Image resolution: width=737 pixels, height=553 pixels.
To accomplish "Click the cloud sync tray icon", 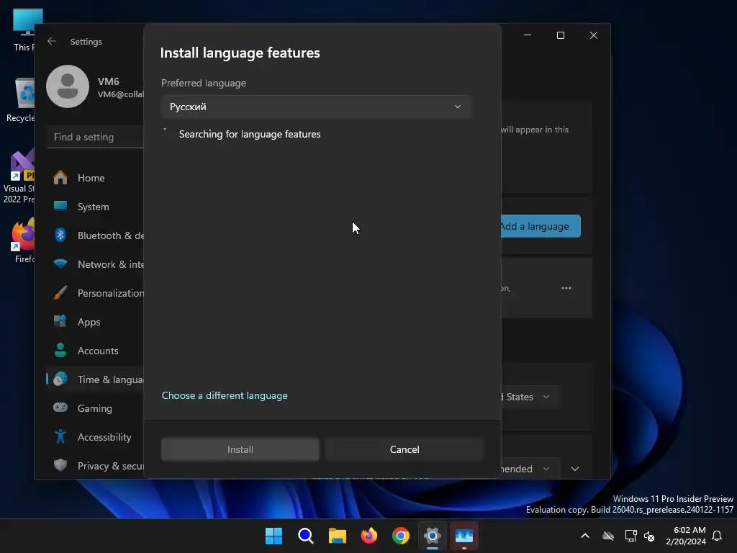I will (x=608, y=536).
